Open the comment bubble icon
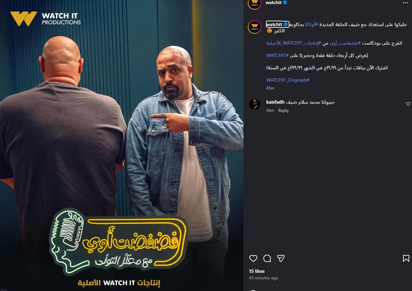The image size is (412, 291). click(x=267, y=258)
